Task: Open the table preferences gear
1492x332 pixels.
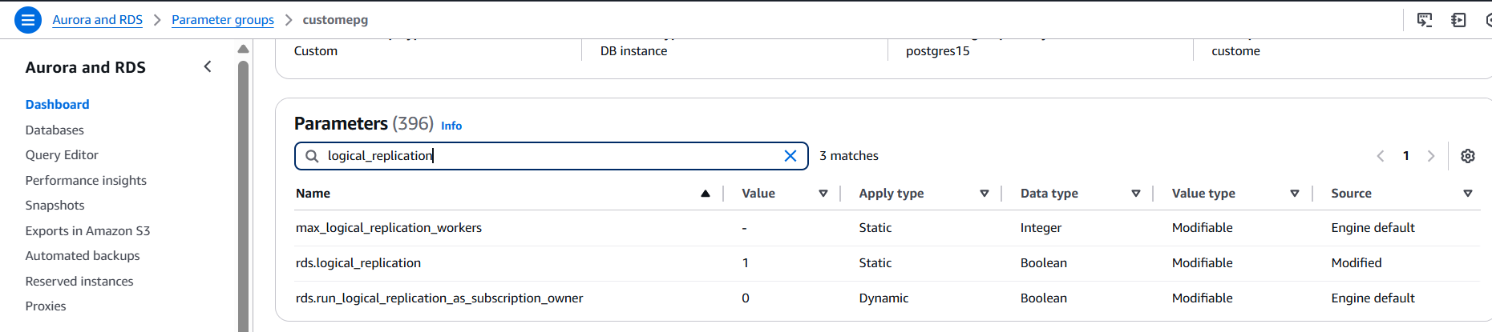Action: pyautogui.click(x=1467, y=156)
